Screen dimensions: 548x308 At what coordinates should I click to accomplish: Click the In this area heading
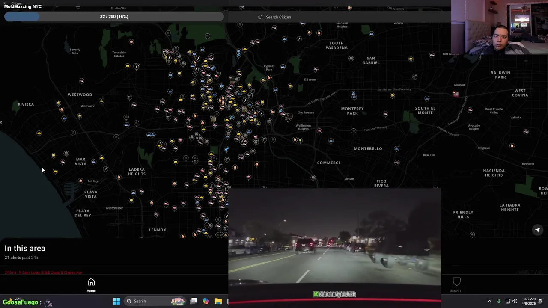click(25, 248)
